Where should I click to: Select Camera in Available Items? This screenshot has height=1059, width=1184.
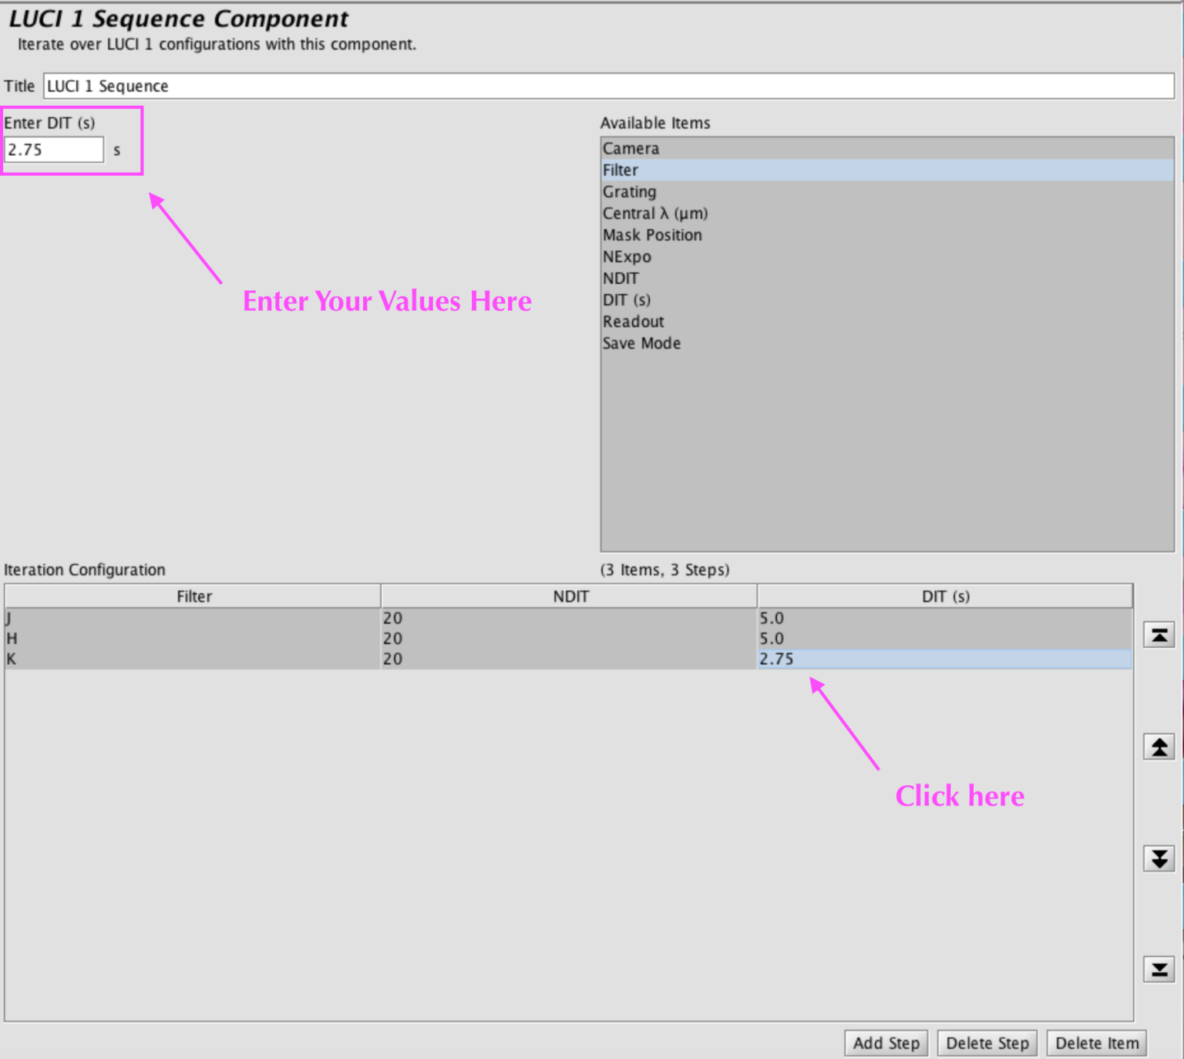[x=887, y=148]
